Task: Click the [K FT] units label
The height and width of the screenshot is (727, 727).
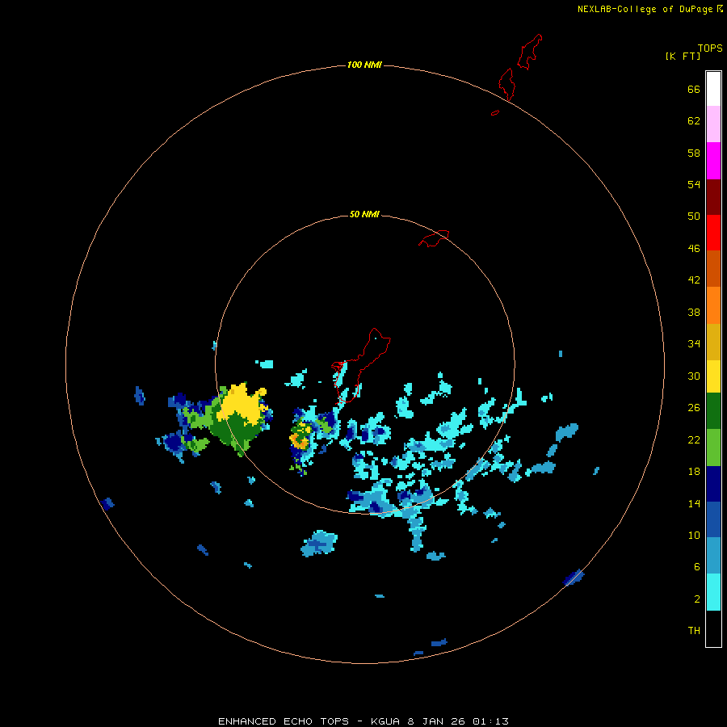Action: pyautogui.click(x=683, y=56)
